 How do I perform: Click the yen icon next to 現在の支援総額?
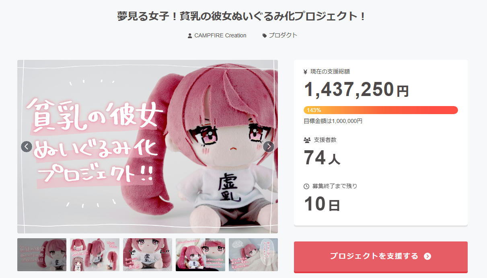pos(306,72)
